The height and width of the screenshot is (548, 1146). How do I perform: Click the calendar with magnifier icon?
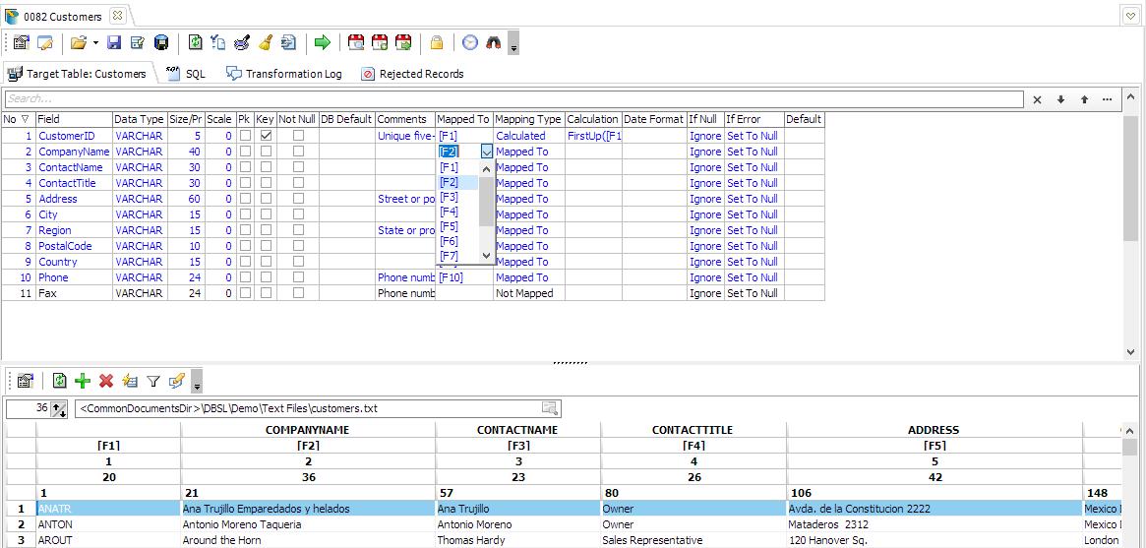click(356, 43)
